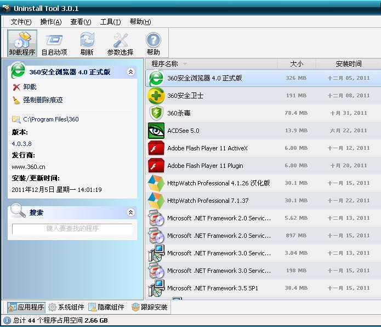Click icon of .NET Framework 2.0 5.62 MB row
This screenshot has height=327, width=381.
tap(156, 218)
